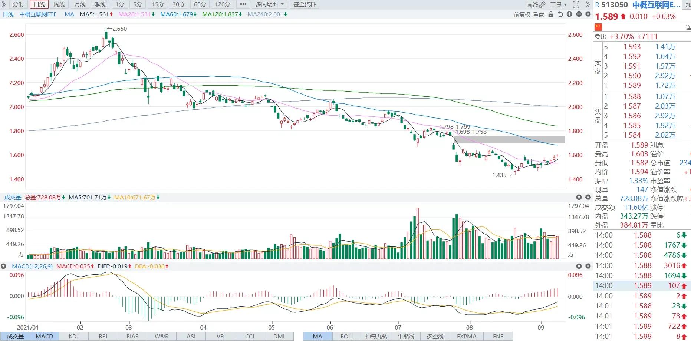Click the gray gap zone 1.698-1.758 rectangle

click(x=509, y=140)
